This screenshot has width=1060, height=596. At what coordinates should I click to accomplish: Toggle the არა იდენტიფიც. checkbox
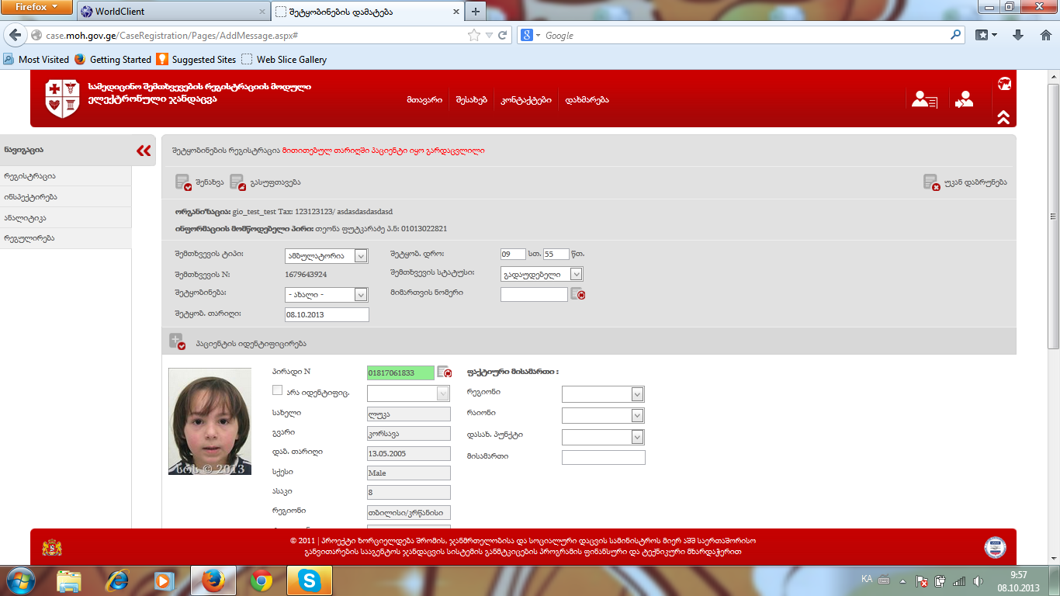[278, 390]
